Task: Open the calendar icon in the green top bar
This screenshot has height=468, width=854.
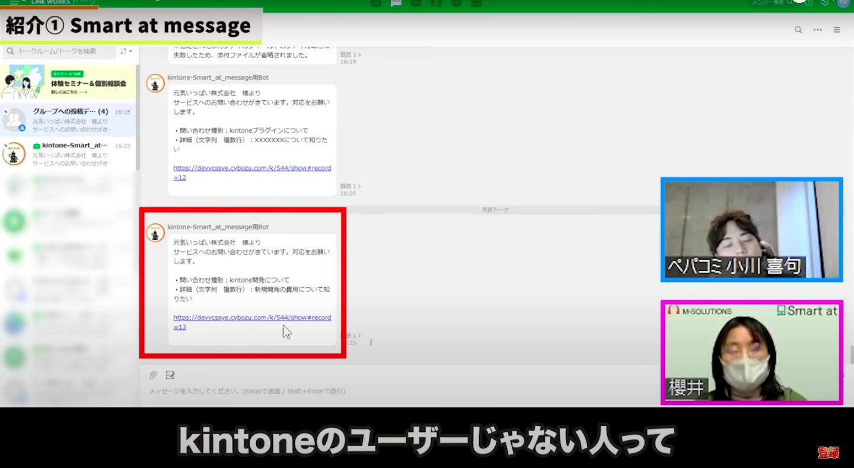Action: pos(416,3)
